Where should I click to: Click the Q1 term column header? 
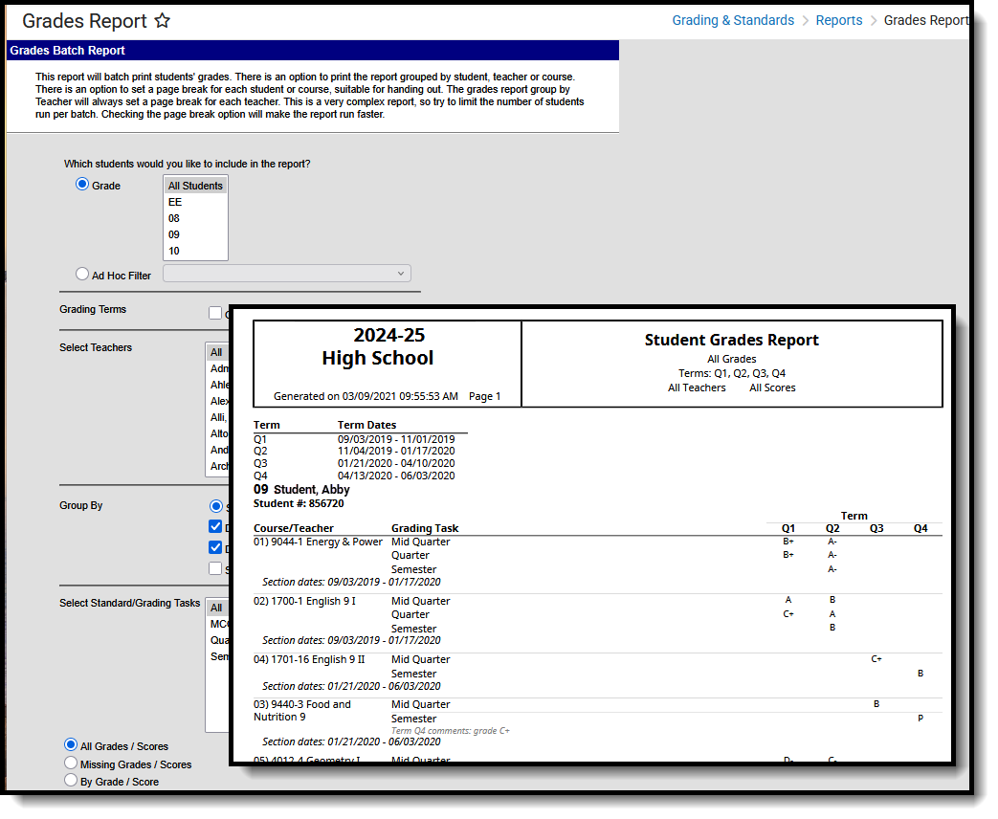pyautogui.click(x=787, y=529)
